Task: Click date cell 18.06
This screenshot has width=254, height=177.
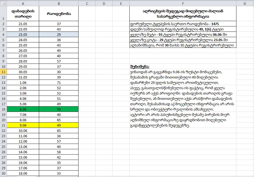Action: point(23,173)
